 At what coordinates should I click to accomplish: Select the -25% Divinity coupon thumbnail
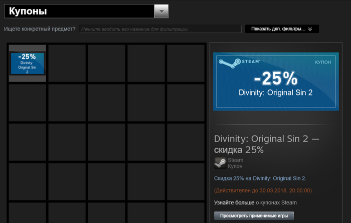(x=27, y=63)
